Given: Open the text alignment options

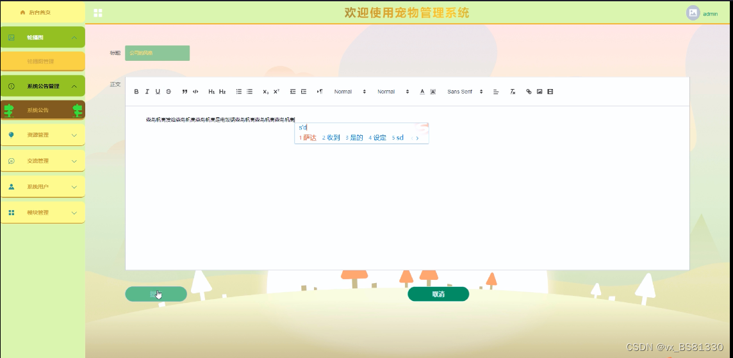Looking at the screenshot, I should click(496, 92).
